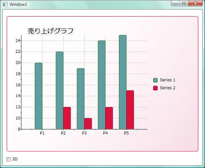Click the teal P1 bar
205x168 pixels.
(x=39, y=96)
